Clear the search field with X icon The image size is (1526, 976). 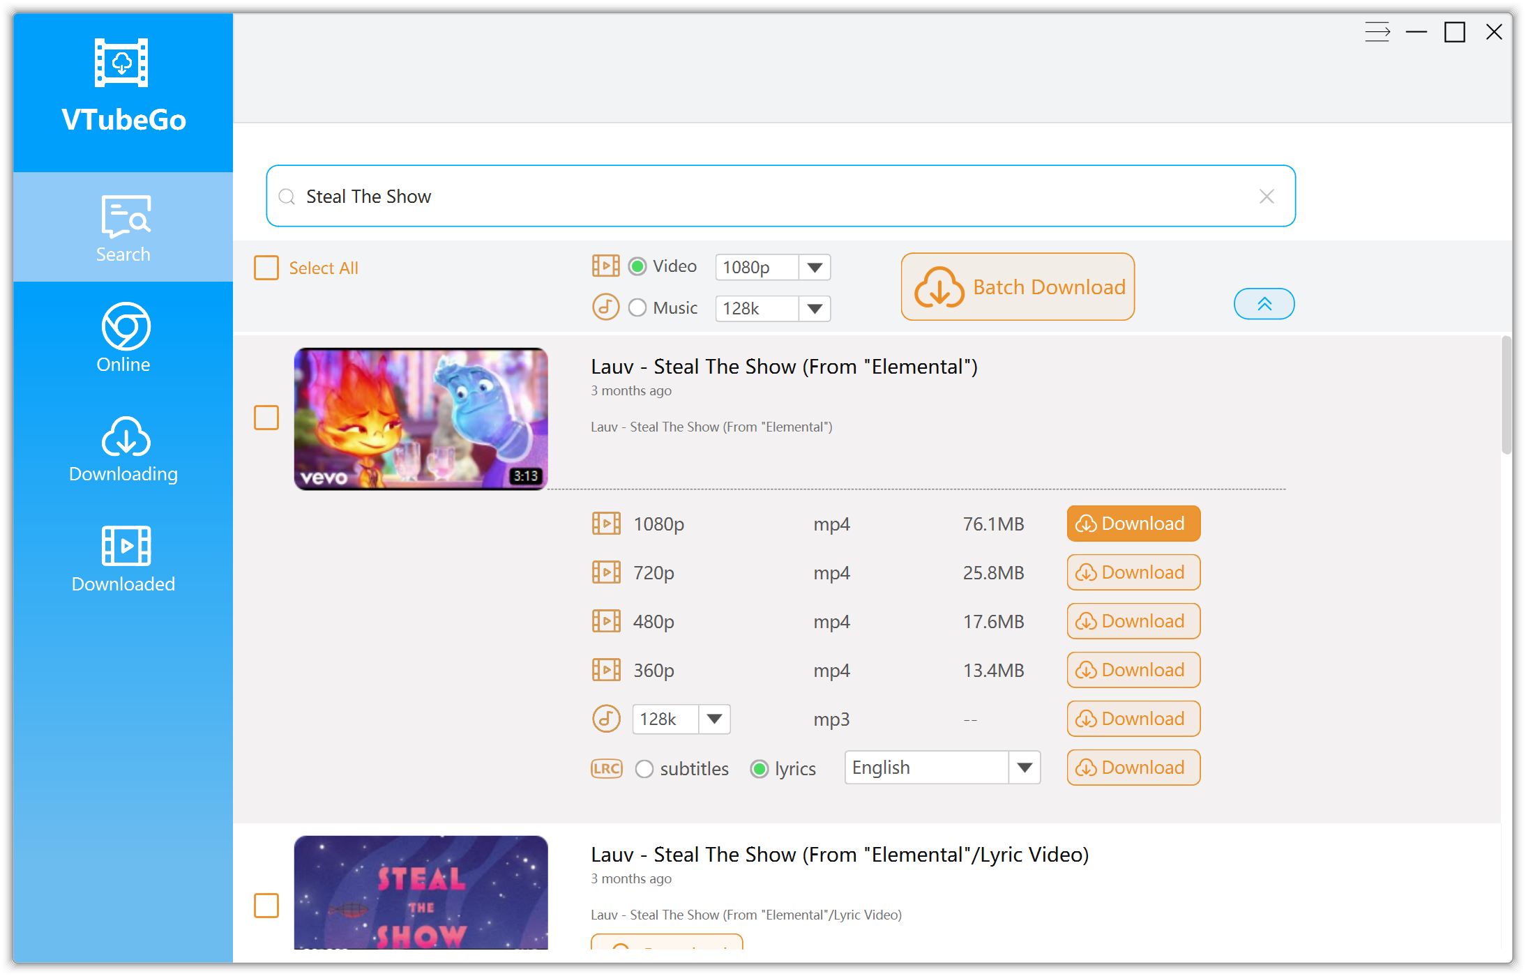[1267, 197]
